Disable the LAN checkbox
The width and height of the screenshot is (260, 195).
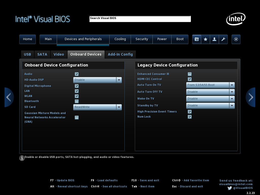77,91
